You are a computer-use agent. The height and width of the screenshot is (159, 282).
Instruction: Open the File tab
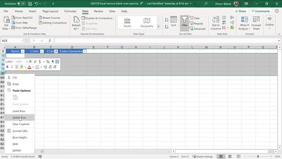click(x=6, y=11)
